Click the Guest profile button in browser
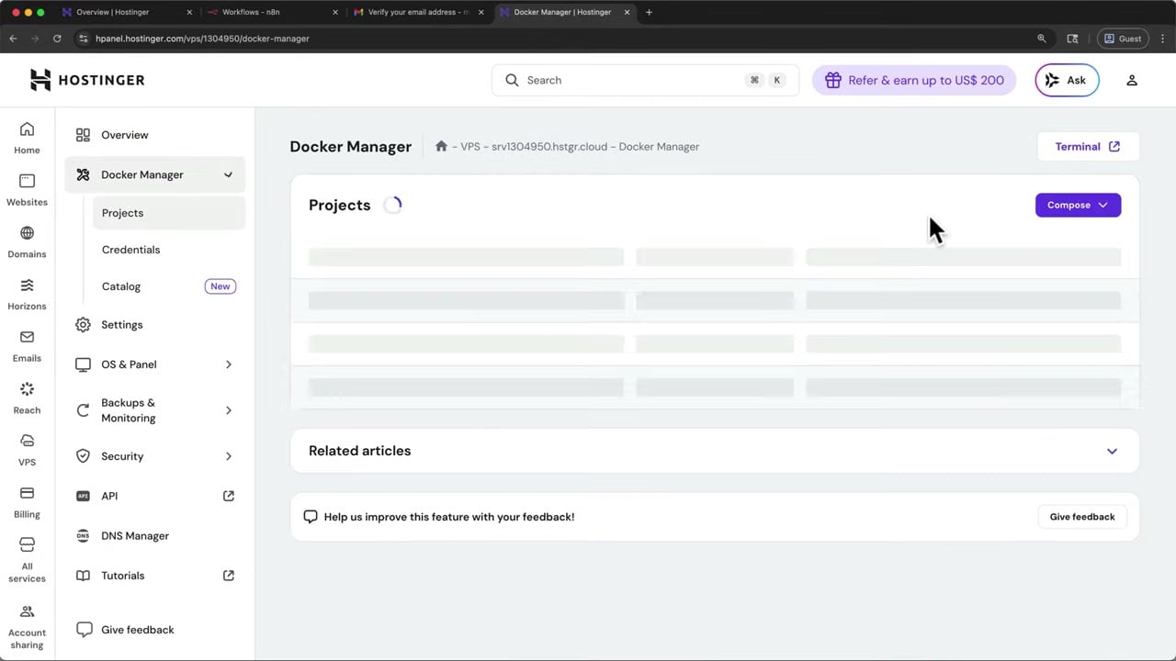The image size is (1176, 661). (x=1123, y=39)
